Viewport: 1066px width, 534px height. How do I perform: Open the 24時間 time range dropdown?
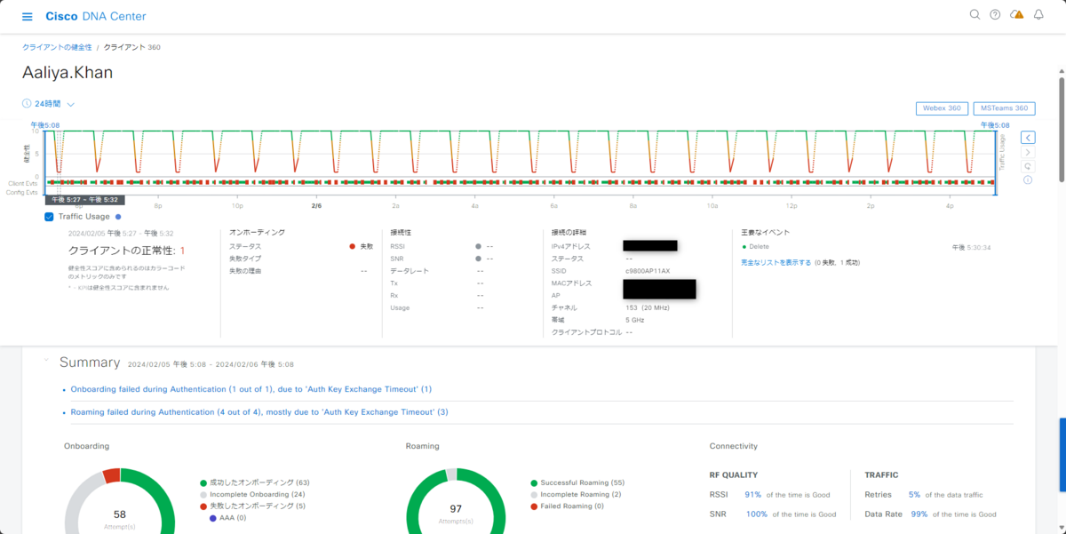pyautogui.click(x=54, y=104)
